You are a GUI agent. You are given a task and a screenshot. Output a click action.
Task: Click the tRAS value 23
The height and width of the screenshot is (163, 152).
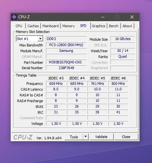pyautogui.click(x=56, y=106)
